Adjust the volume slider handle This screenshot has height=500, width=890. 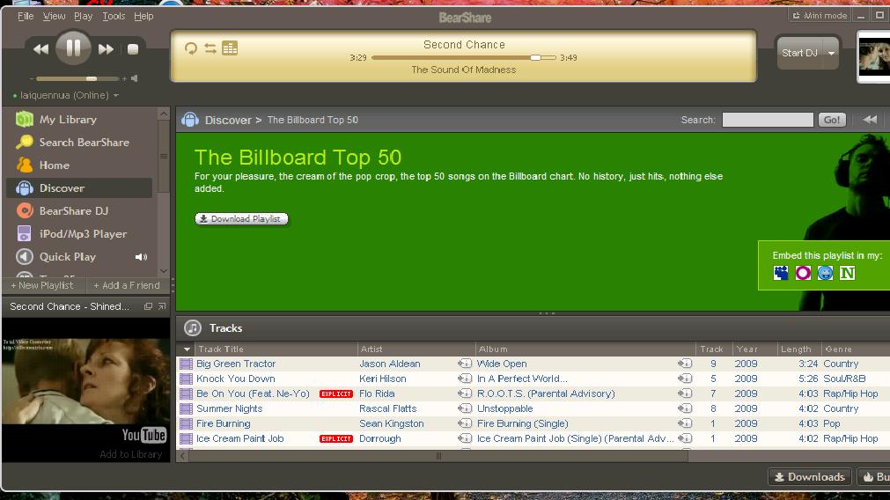92,78
